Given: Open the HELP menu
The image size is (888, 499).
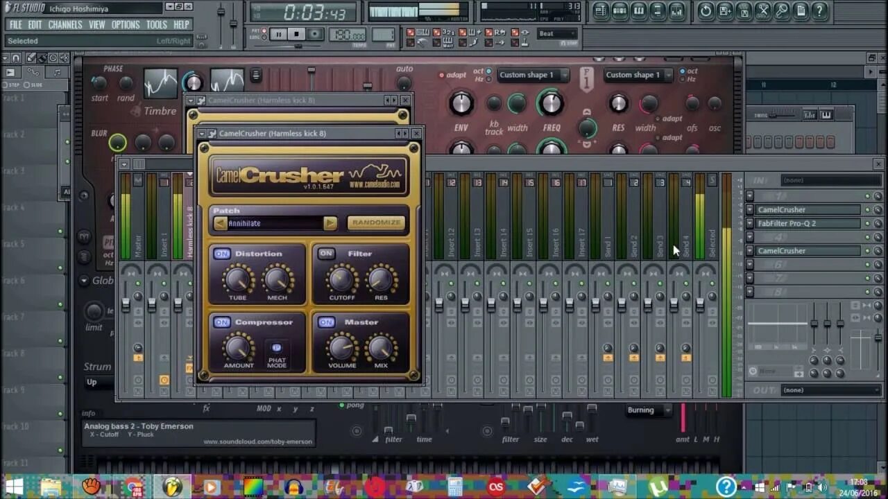Looking at the screenshot, I should (x=181, y=25).
